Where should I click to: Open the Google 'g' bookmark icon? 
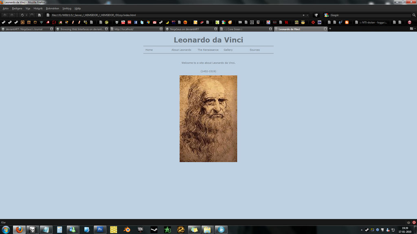pyautogui.click(x=224, y=22)
